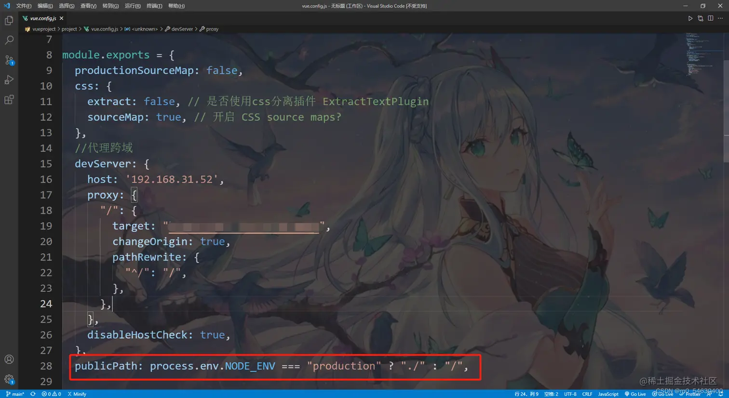Open the 查看 menu

88,6
